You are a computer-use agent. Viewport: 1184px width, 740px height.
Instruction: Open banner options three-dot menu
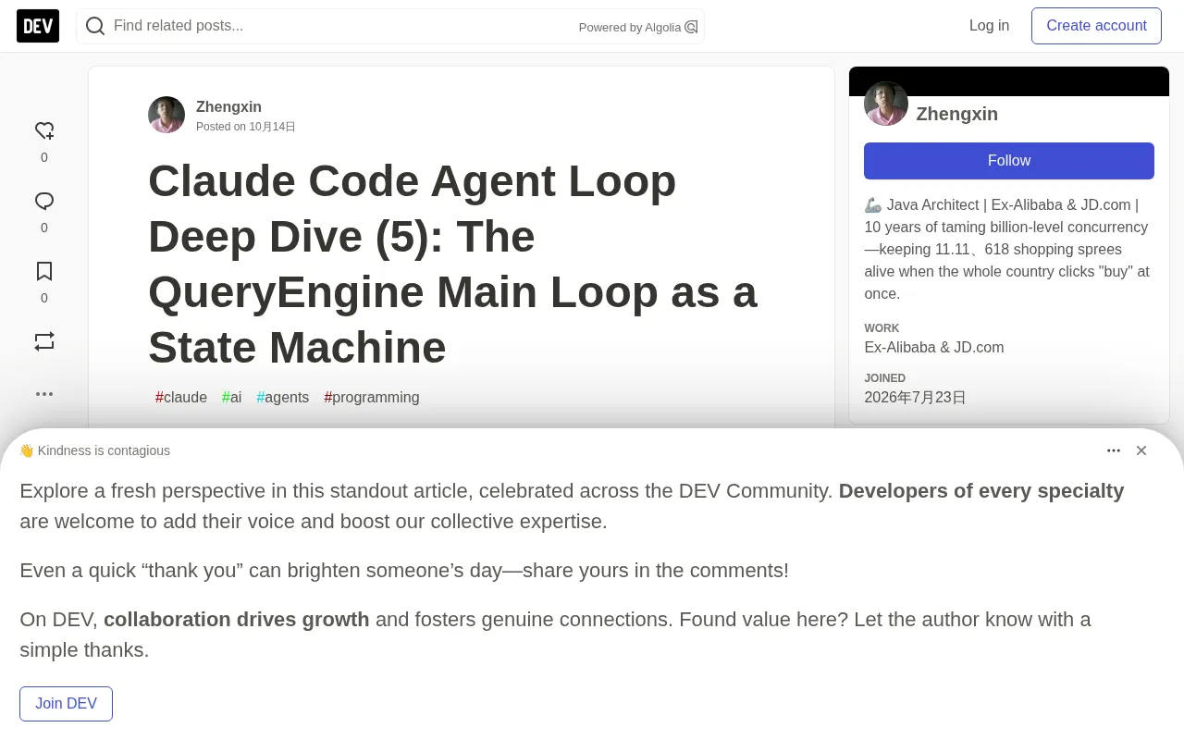point(1114,450)
